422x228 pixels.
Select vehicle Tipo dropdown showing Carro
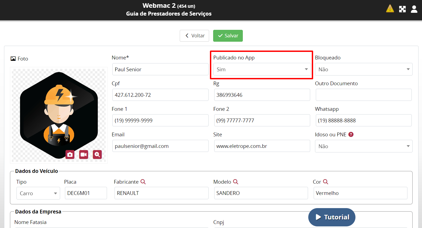coord(38,193)
